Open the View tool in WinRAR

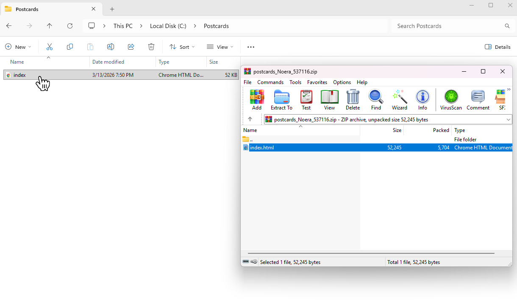329,100
